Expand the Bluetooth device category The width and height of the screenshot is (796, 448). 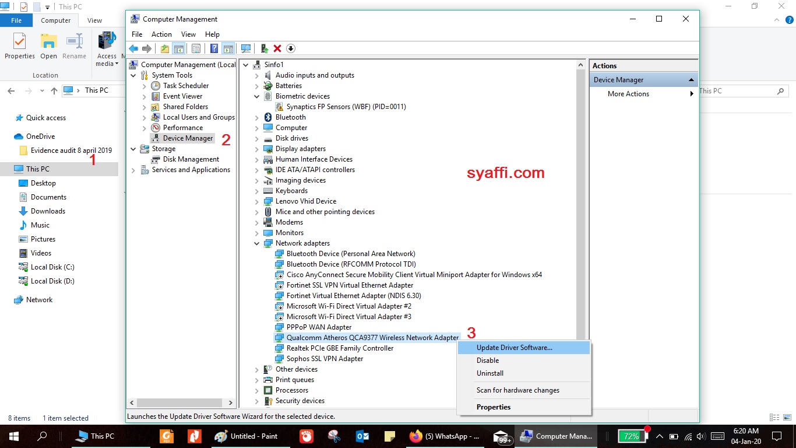(x=256, y=117)
